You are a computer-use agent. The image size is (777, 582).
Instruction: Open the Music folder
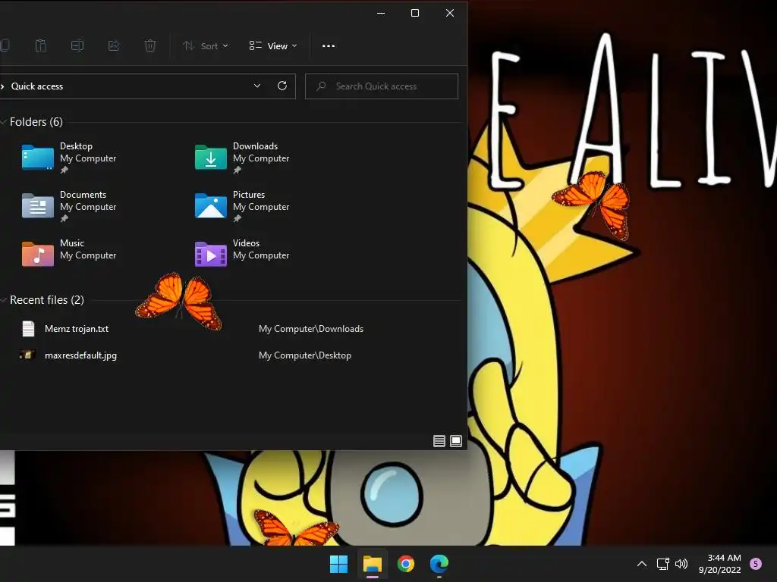coord(69,252)
